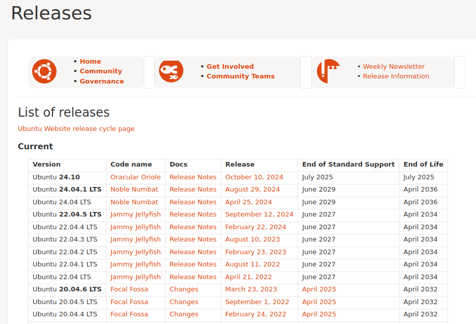
Task: Click the October 10, 2024 release date
Action: 254,177
